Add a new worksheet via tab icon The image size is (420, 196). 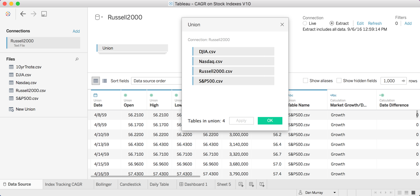pos(241,185)
